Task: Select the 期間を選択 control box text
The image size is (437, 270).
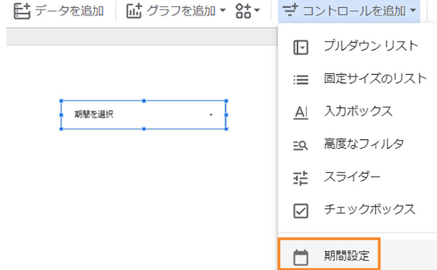Action: [x=94, y=114]
